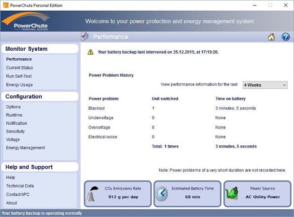
Task: Click the Configuration section header
Action: tap(40, 96)
